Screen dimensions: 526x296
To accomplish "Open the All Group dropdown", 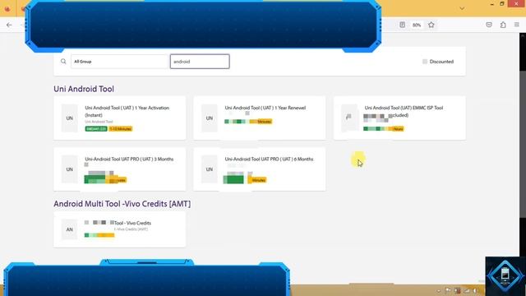I will click(x=119, y=62).
